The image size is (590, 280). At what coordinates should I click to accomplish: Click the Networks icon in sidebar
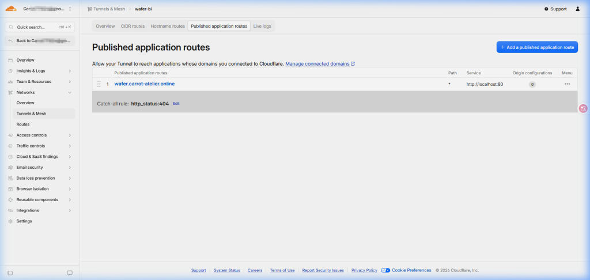[10, 92]
